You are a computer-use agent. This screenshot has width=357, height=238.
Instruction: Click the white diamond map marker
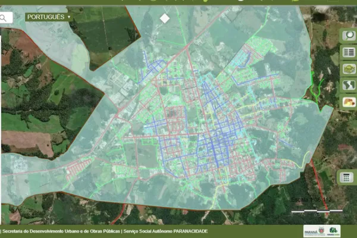point(165,18)
